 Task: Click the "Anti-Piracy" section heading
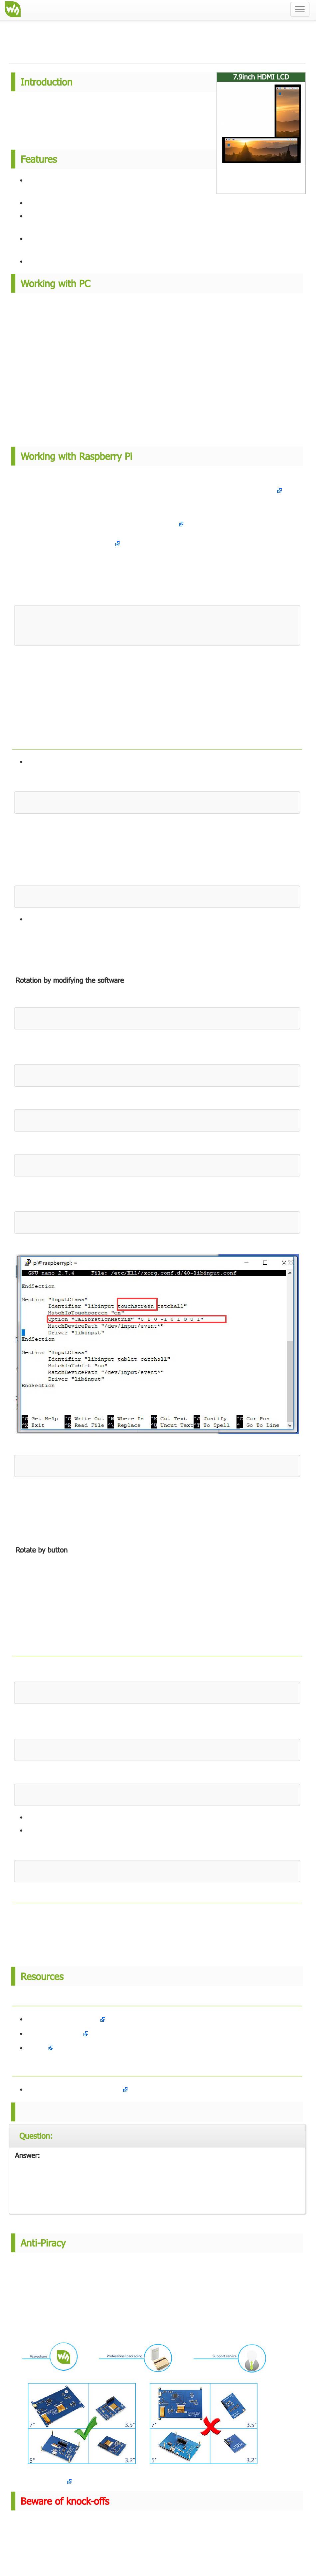pos(43,2243)
